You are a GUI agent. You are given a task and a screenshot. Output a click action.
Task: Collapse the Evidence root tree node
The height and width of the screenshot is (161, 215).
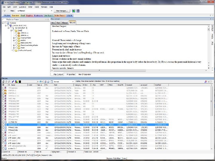[3, 23]
